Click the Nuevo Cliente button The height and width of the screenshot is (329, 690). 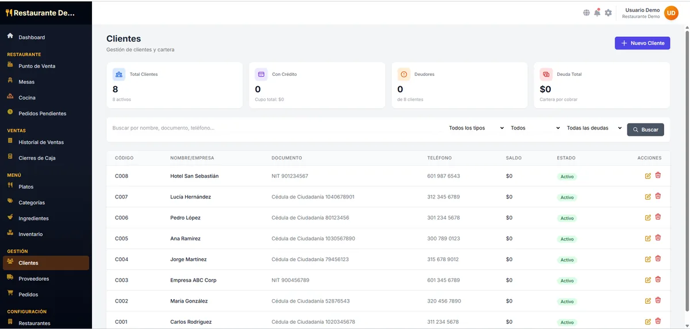(x=642, y=43)
